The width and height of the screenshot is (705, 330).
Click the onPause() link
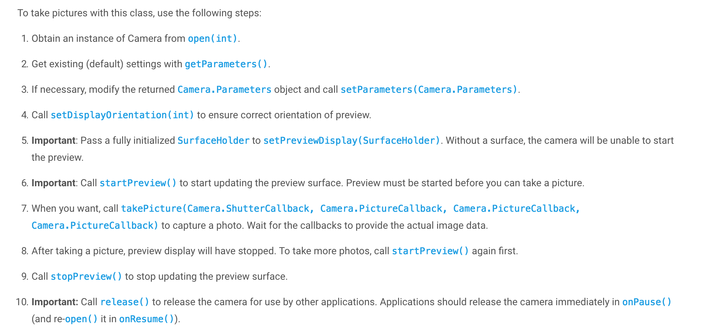pyautogui.click(x=647, y=302)
